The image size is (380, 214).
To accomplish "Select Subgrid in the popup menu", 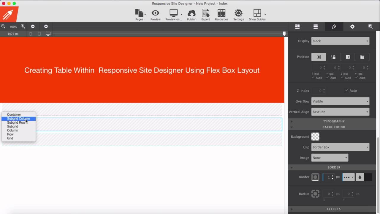I will pos(18,126).
